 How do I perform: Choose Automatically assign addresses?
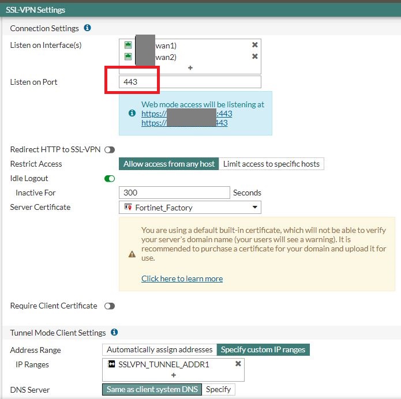[160, 349]
